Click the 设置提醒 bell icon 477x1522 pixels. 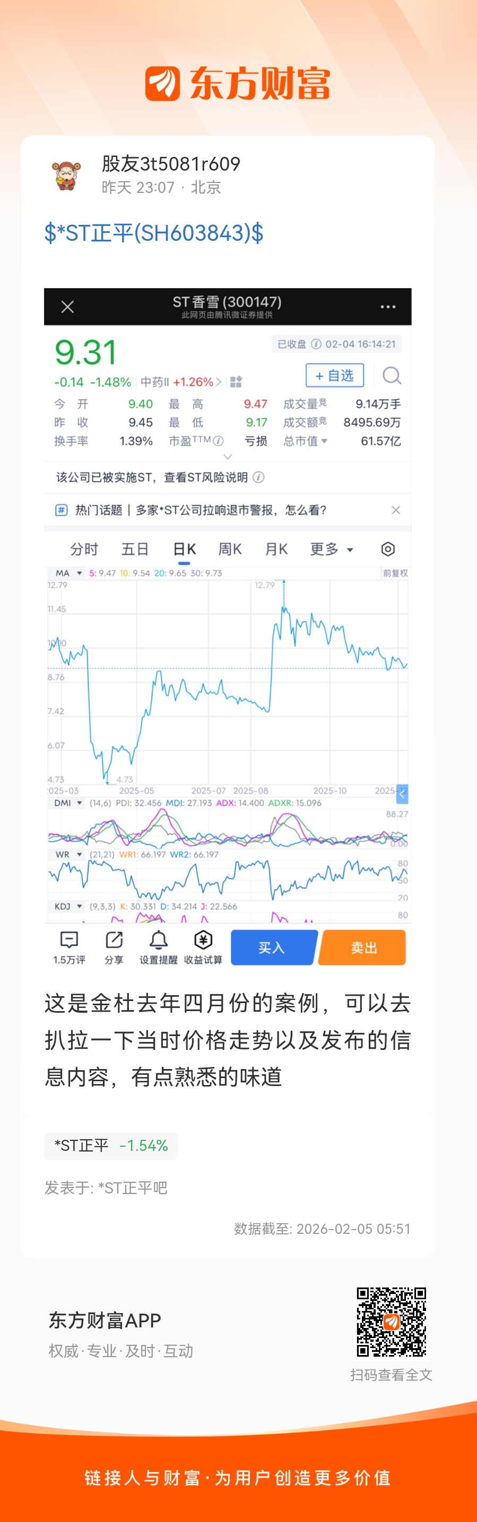159,940
